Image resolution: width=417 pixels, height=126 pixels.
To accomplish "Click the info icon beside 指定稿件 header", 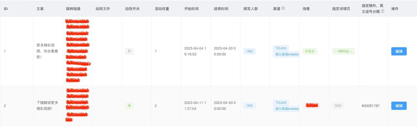I will [383, 11].
